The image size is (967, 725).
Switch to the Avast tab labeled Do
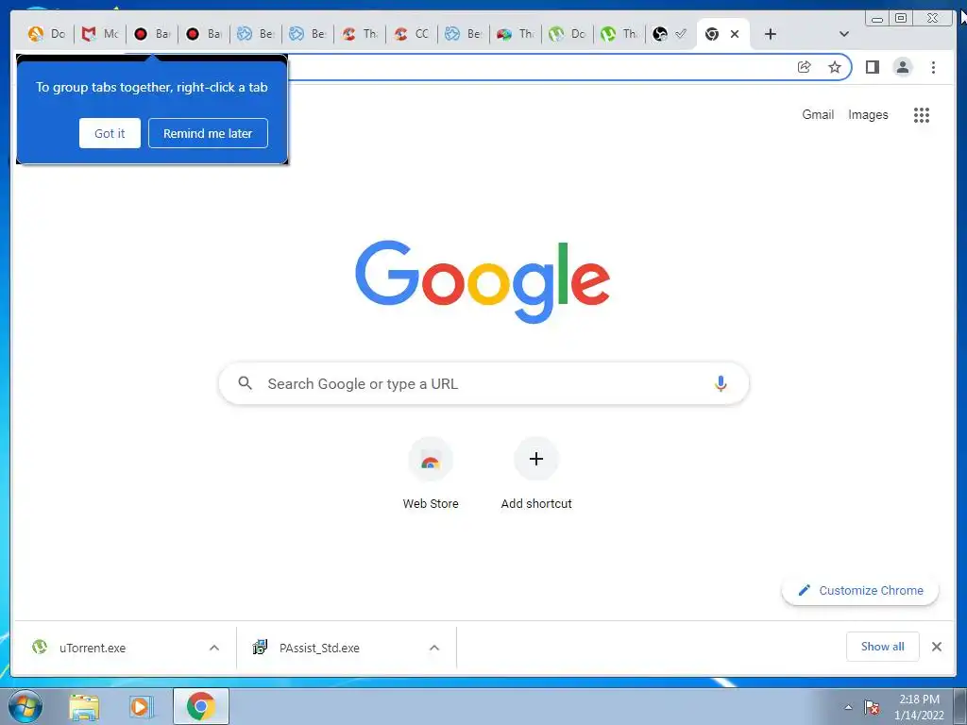(47, 34)
